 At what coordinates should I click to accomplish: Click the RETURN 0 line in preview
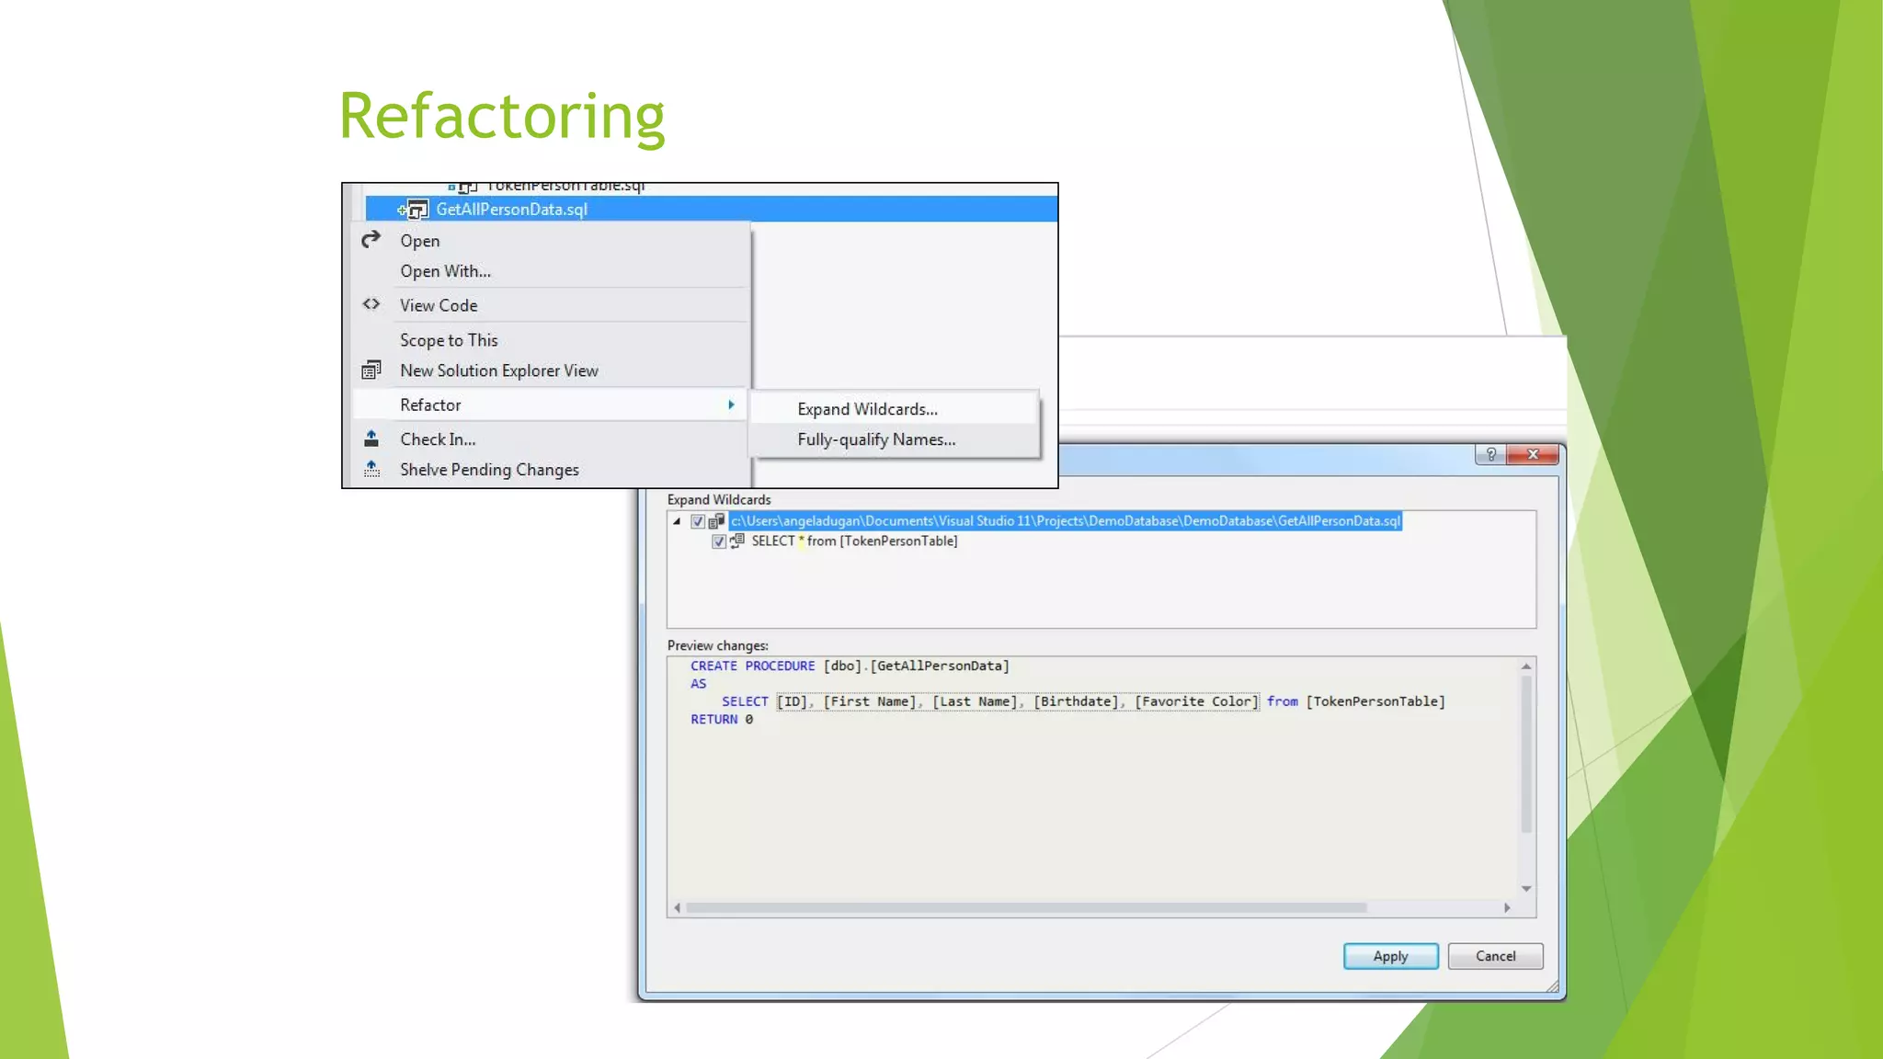[x=722, y=719]
